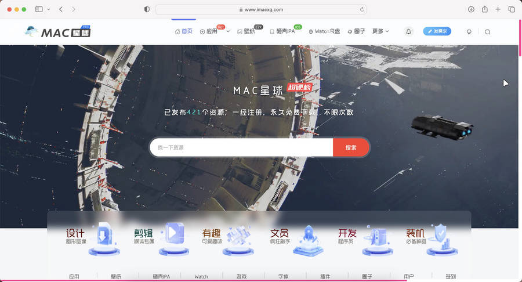Open the 有趣 category card
This screenshot has height=282, width=522.
point(229,238)
